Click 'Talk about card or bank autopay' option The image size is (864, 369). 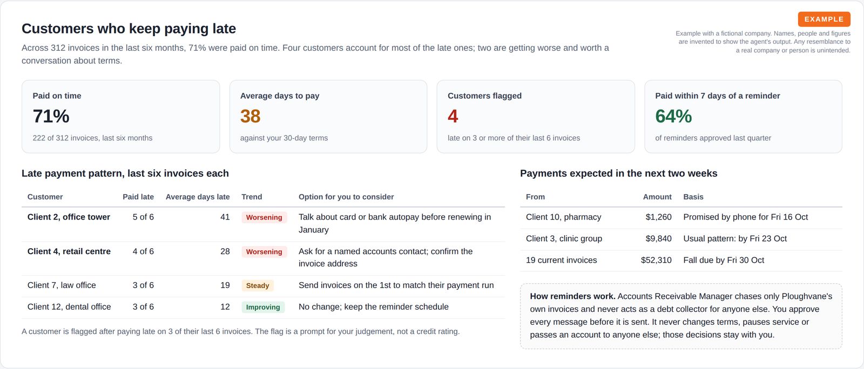[395, 223]
